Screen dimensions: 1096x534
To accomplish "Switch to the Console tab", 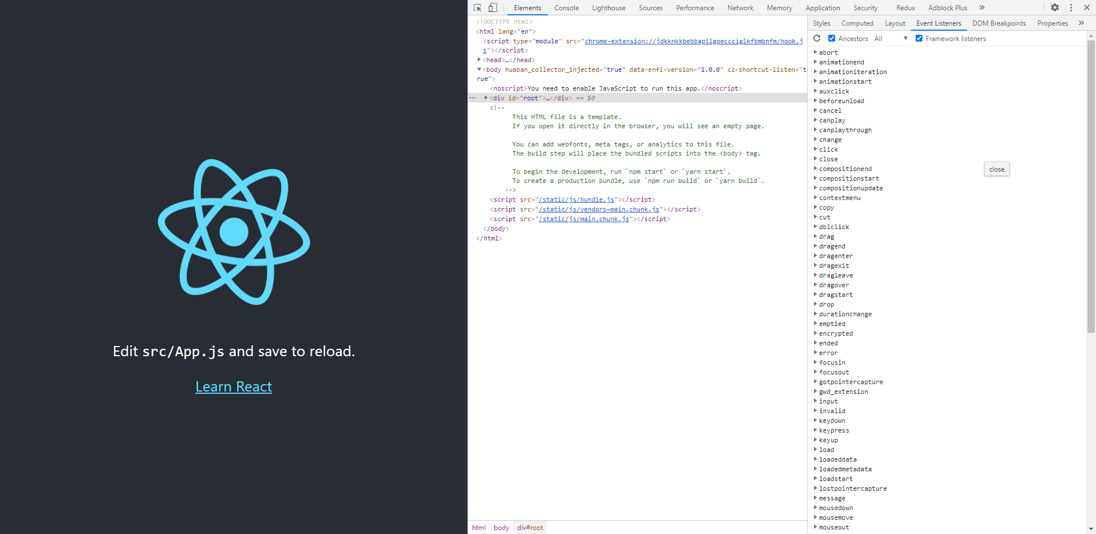I will pyautogui.click(x=566, y=8).
